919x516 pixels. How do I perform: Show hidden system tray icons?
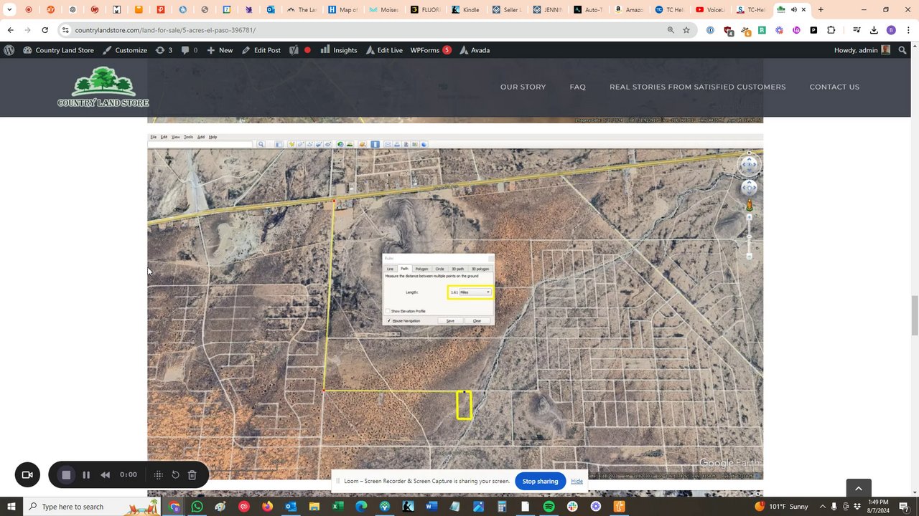pos(822,507)
